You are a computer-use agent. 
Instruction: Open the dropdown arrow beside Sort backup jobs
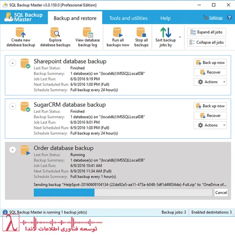180,37
